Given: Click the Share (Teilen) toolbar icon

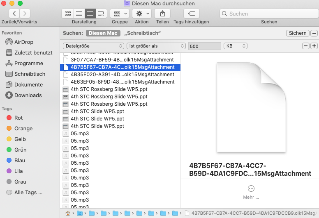Looking at the screenshot, I should 162,14.
